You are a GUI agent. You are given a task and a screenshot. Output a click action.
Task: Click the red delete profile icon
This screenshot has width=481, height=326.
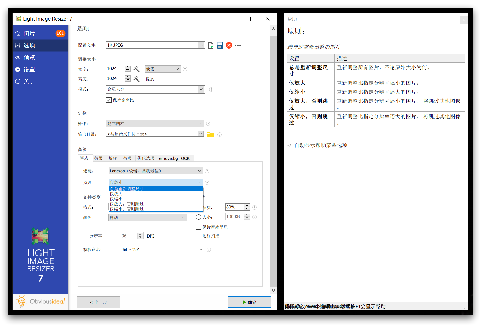click(229, 45)
